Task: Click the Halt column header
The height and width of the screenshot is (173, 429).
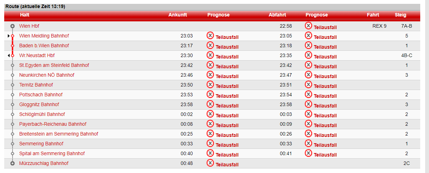Action: [x=25, y=15]
